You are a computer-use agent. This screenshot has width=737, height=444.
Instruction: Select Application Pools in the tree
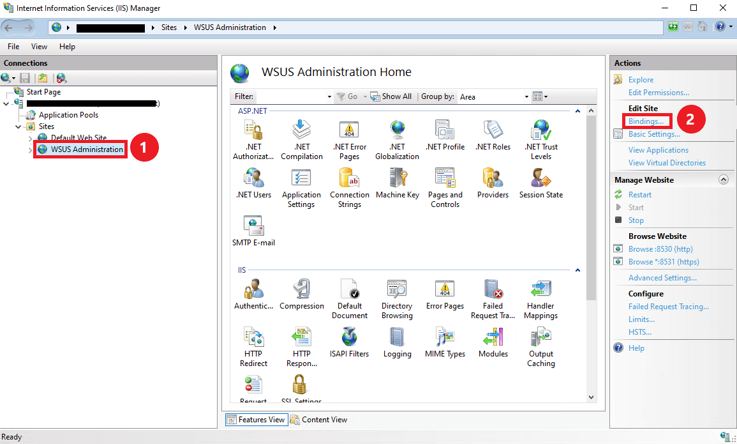coord(69,115)
